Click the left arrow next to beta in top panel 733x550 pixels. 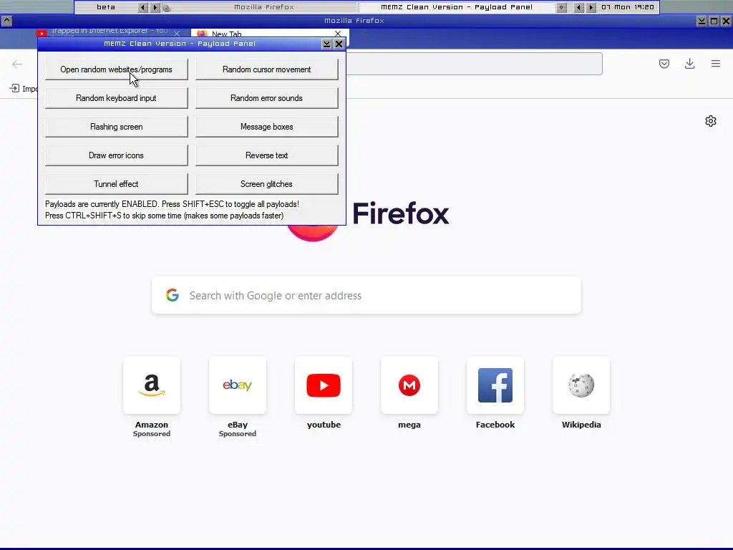pyautogui.click(x=143, y=7)
